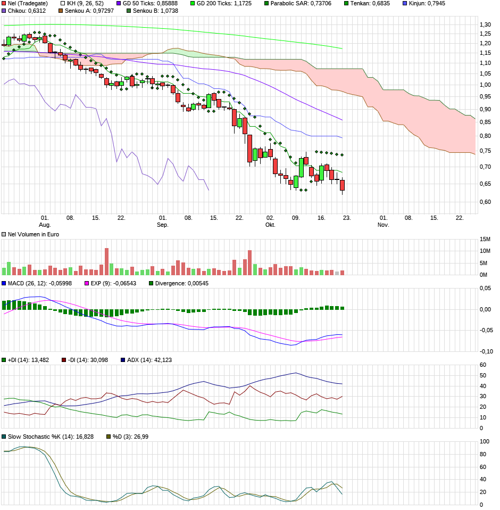Click the '01. Nov.' date axis label
This screenshot has height=510, width=500.
pos(384,221)
